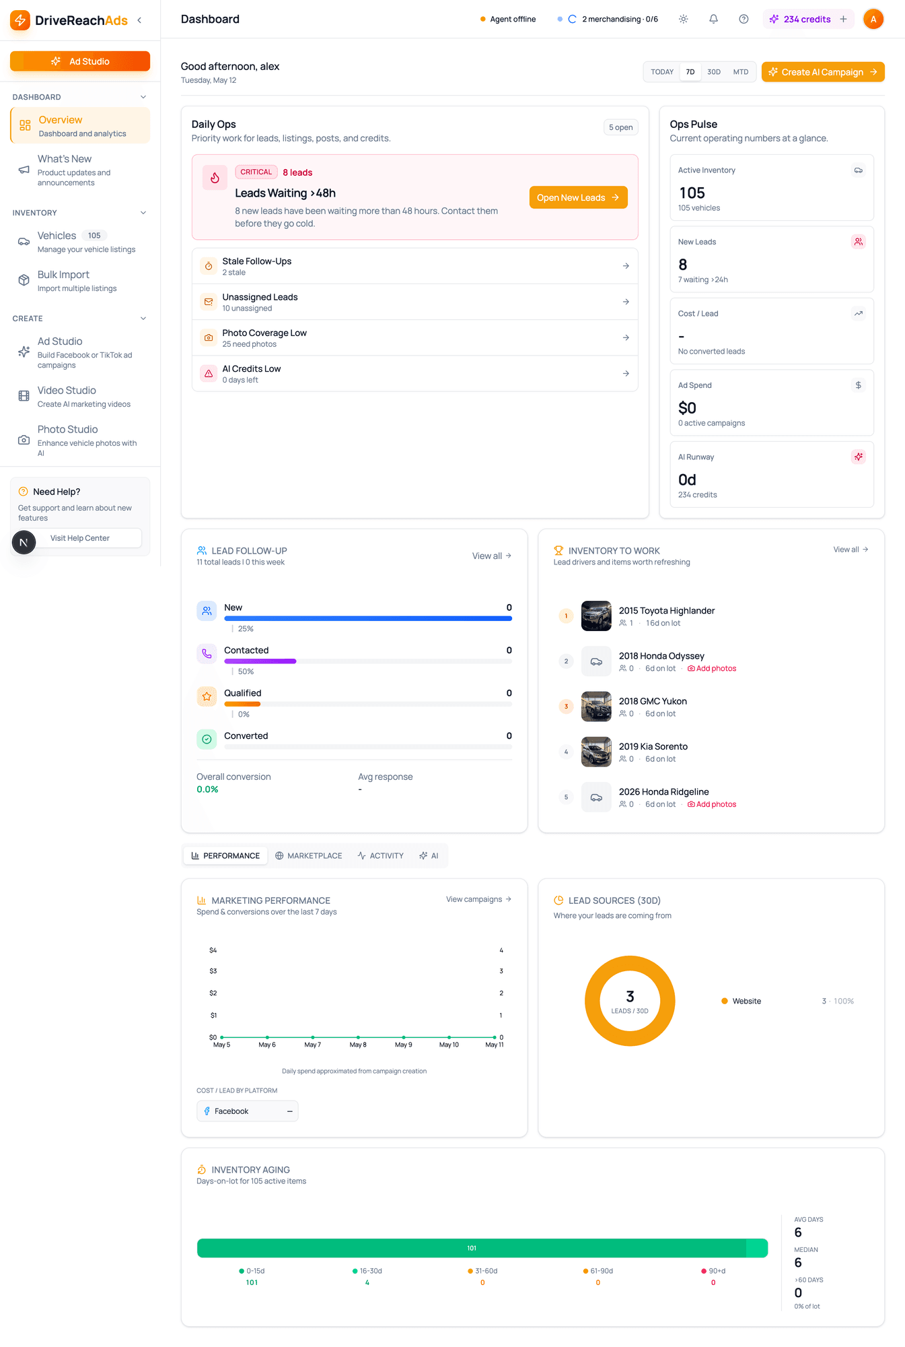The width and height of the screenshot is (905, 1347).
Task: Select the 7D time range
Action: tap(690, 72)
